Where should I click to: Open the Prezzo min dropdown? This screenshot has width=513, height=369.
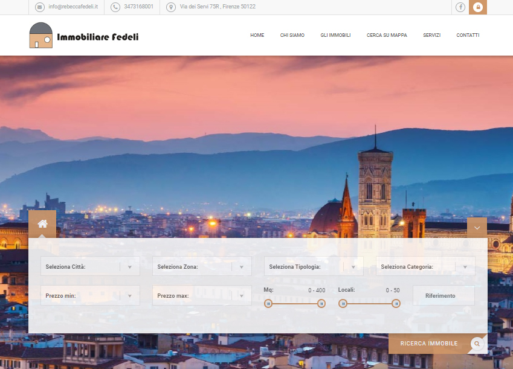click(90, 295)
